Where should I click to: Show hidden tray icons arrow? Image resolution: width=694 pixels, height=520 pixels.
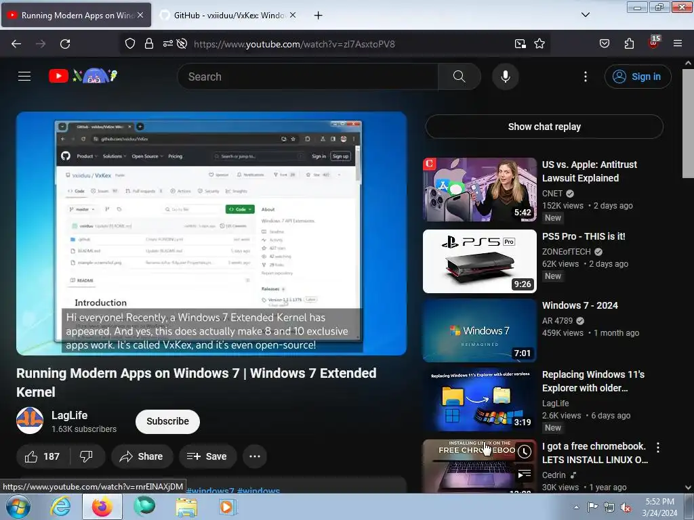pyautogui.click(x=576, y=507)
